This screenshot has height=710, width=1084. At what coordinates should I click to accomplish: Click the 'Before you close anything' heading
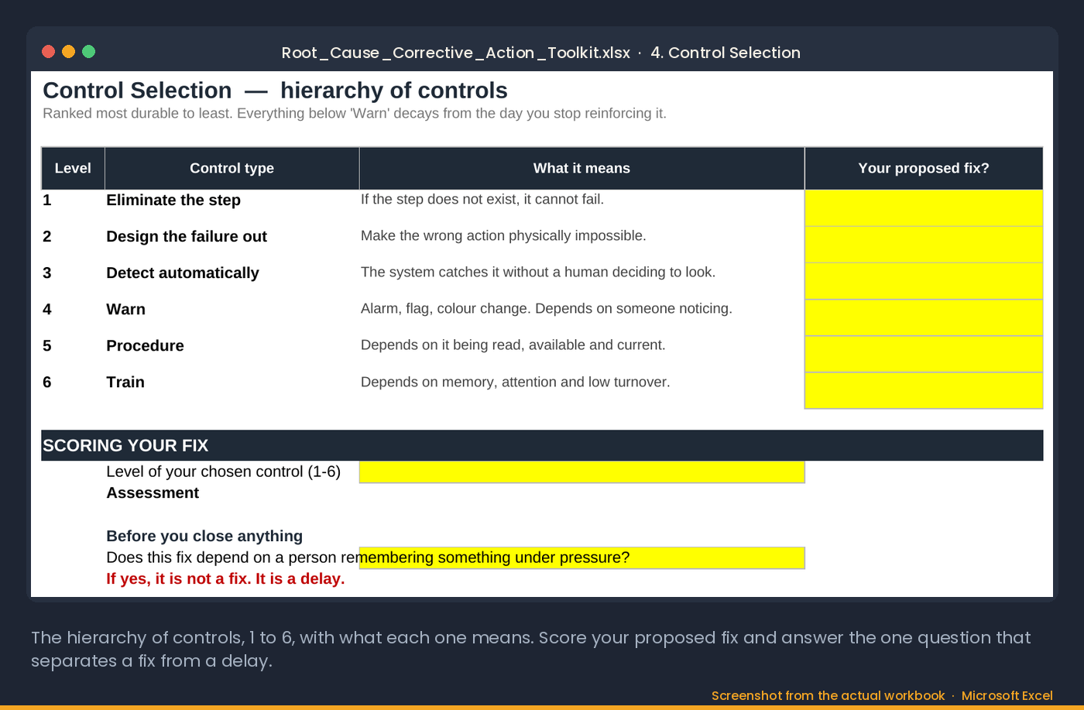pyautogui.click(x=204, y=536)
